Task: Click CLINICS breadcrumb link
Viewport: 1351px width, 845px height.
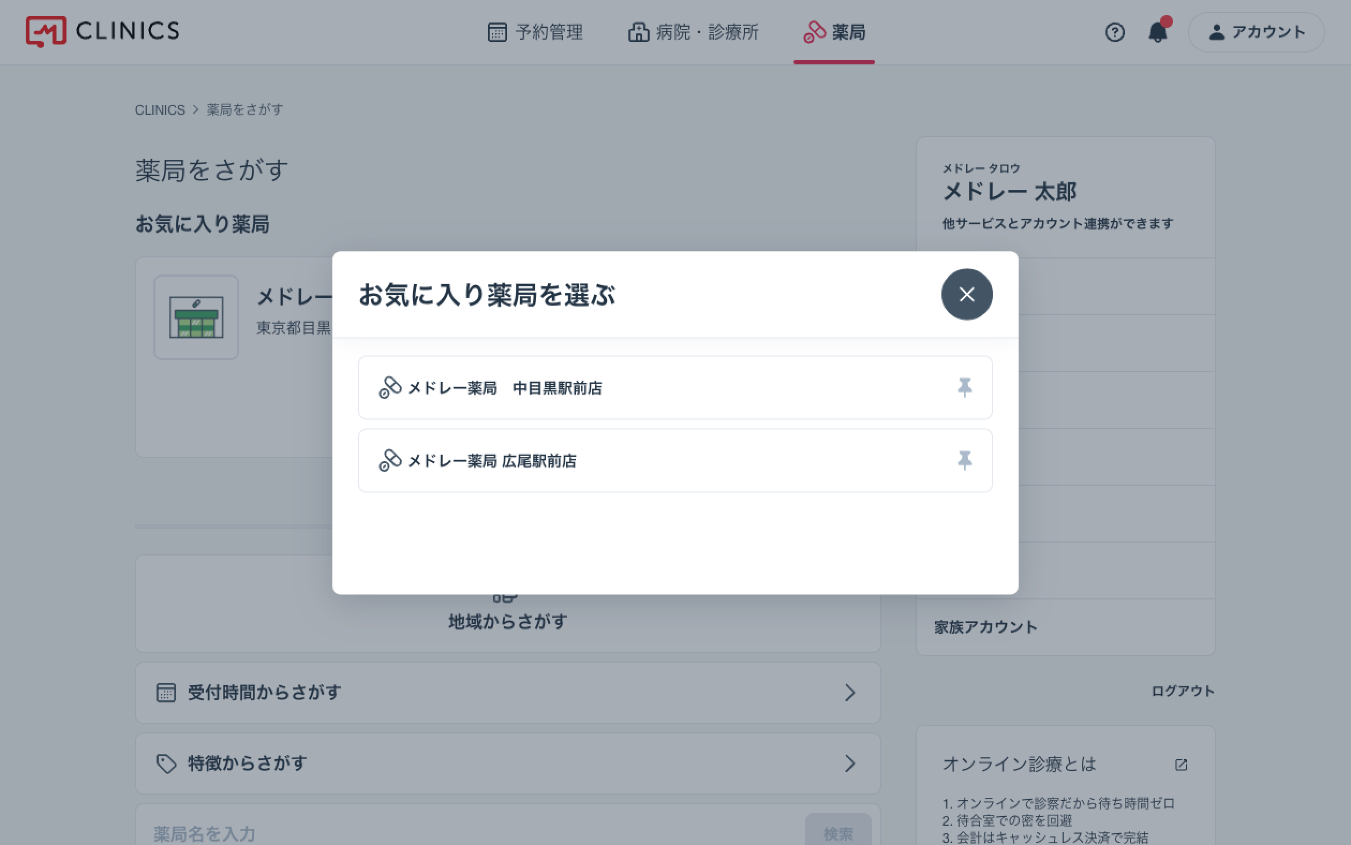Action: 160,109
